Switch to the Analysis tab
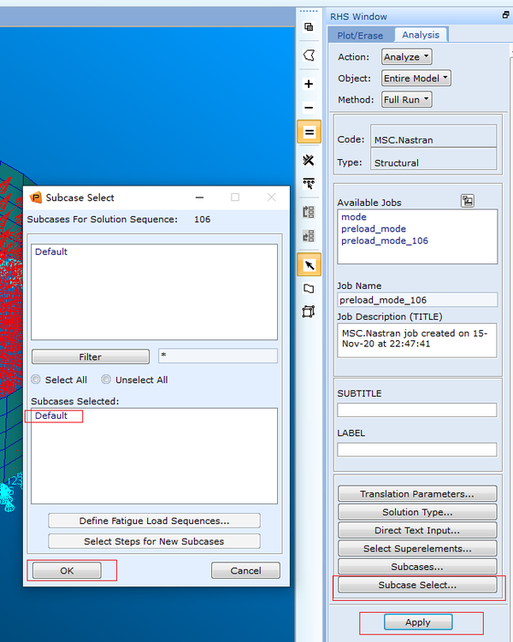The width and height of the screenshot is (513, 642). point(421,35)
